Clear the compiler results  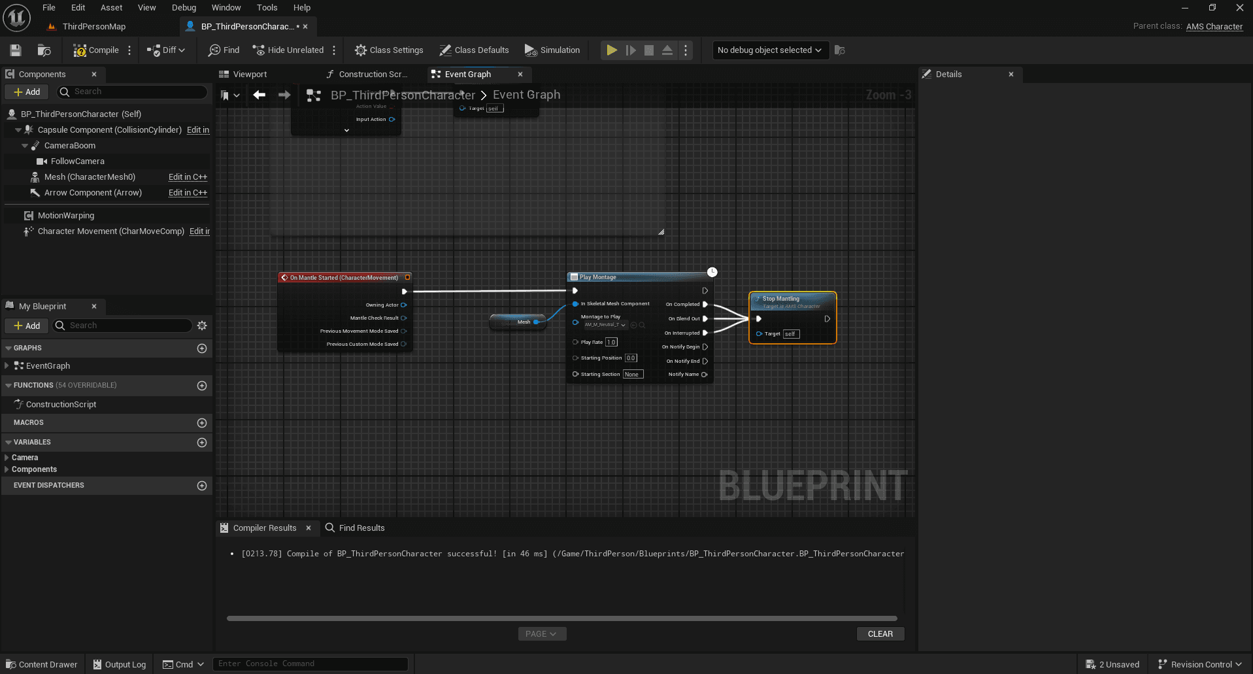point(880,634)
